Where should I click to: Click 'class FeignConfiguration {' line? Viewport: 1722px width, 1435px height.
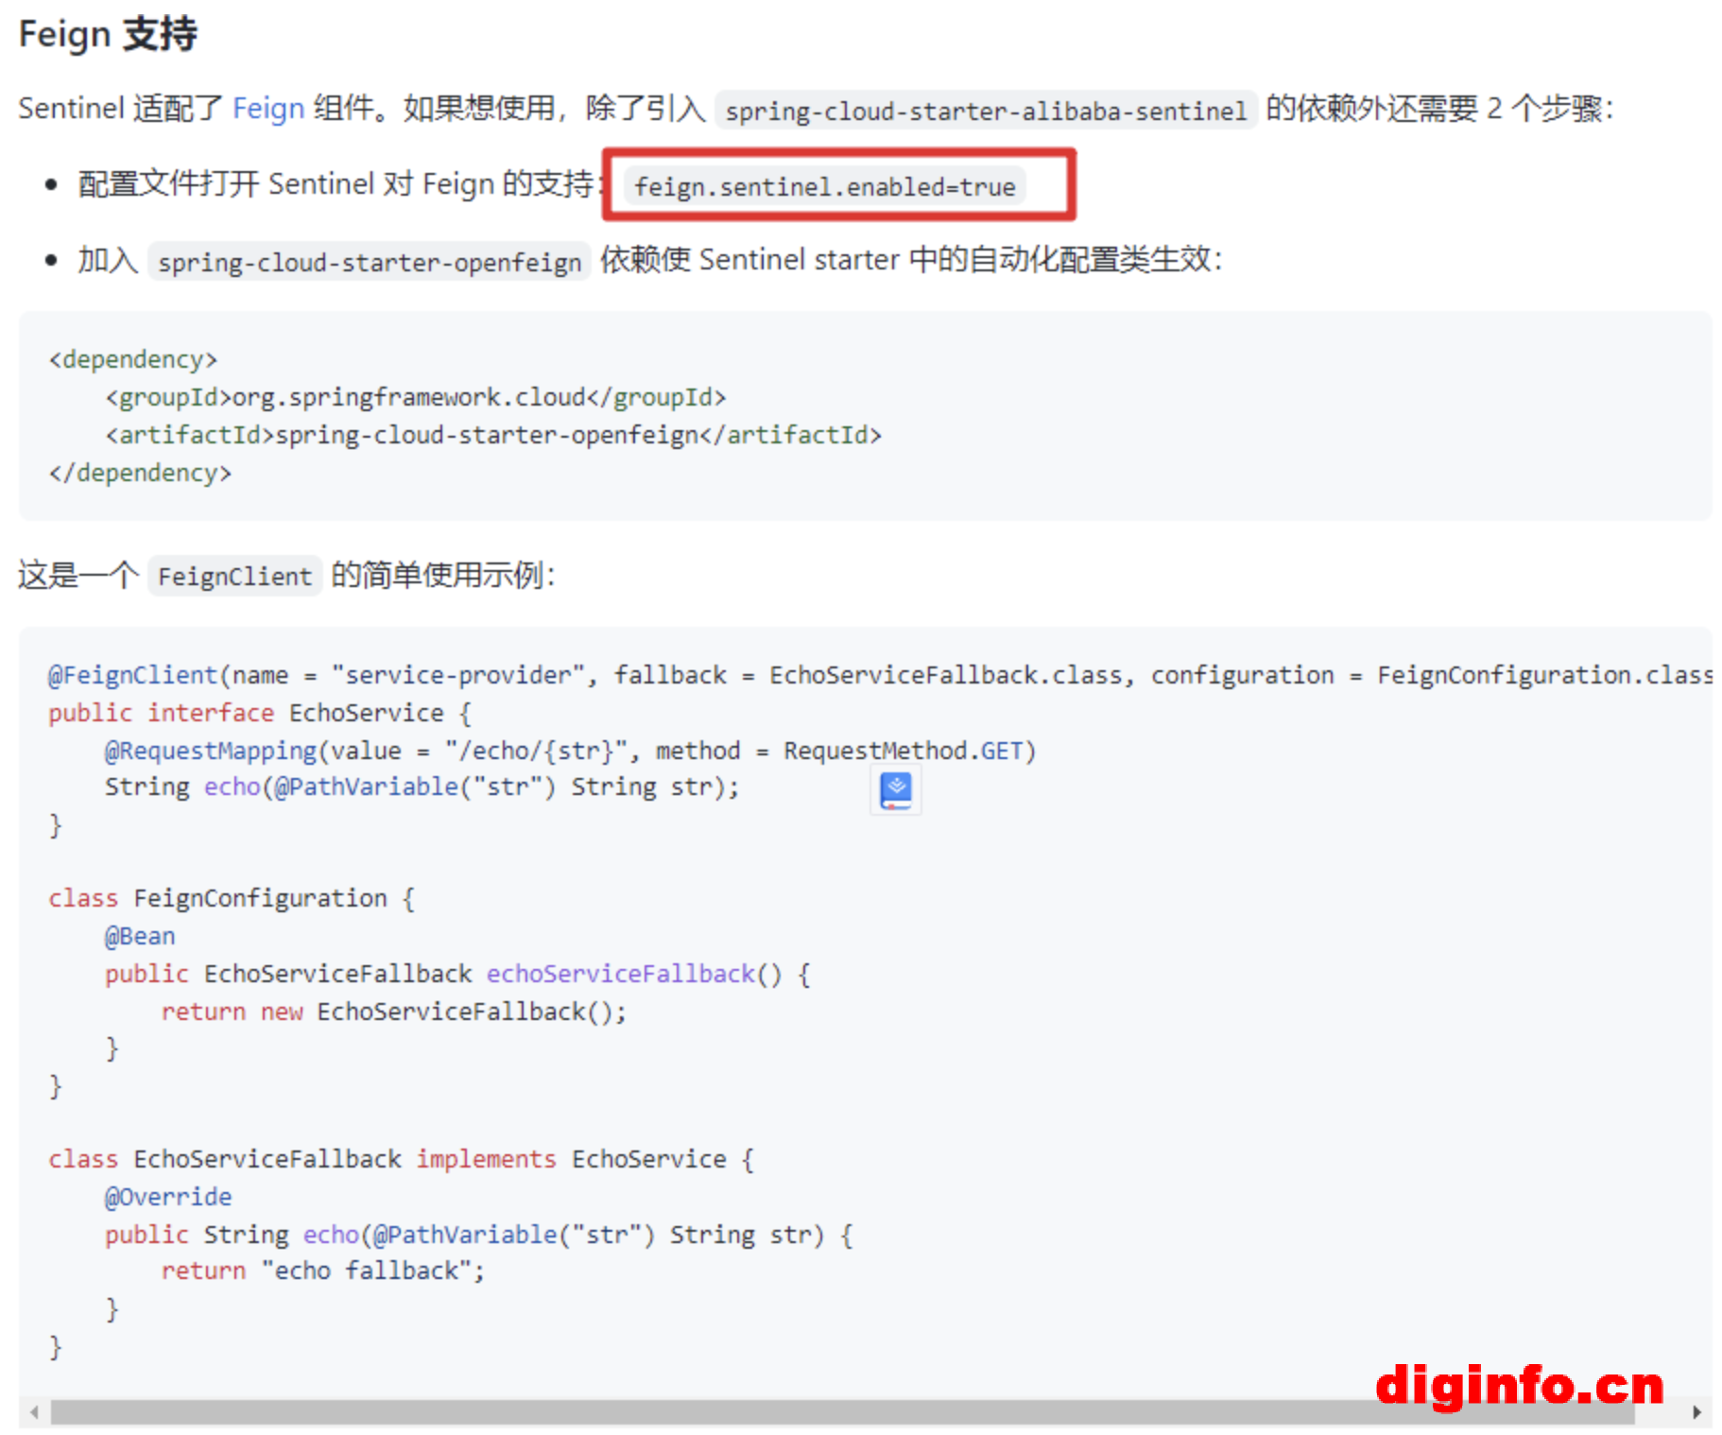pos(232,898)
